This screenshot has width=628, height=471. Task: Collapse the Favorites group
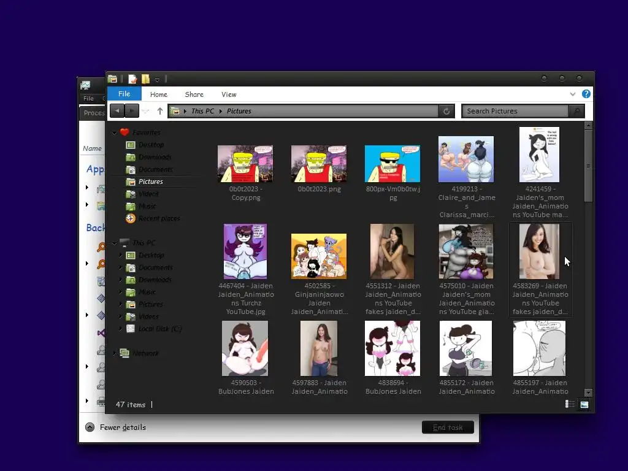click(115, 132)
